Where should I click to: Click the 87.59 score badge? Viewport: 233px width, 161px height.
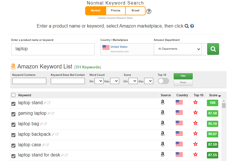213,145
